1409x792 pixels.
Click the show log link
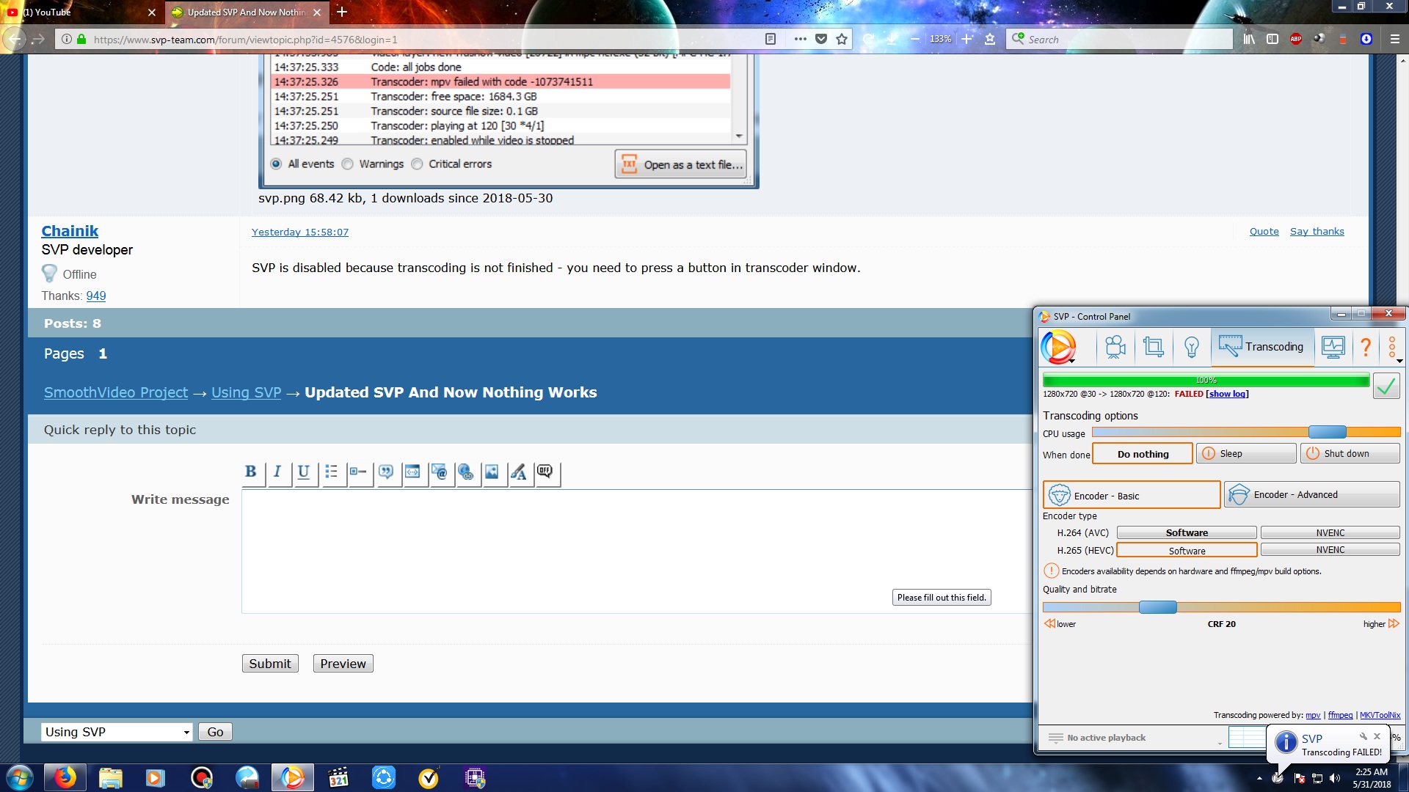click(1227, 394)
